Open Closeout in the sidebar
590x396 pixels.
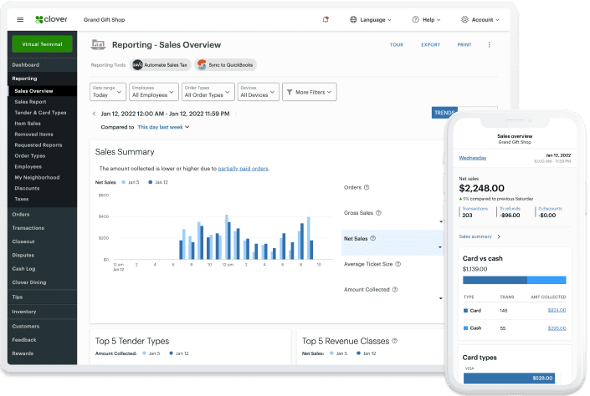coord(42,241)
